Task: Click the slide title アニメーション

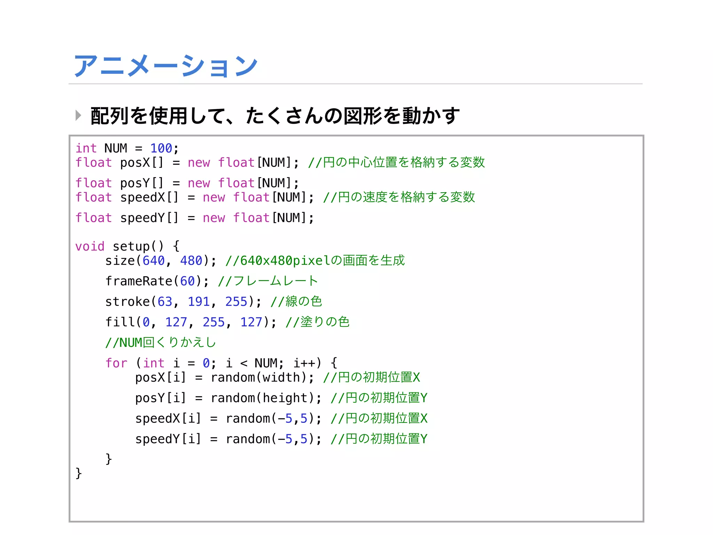Action: pos(166,66)
